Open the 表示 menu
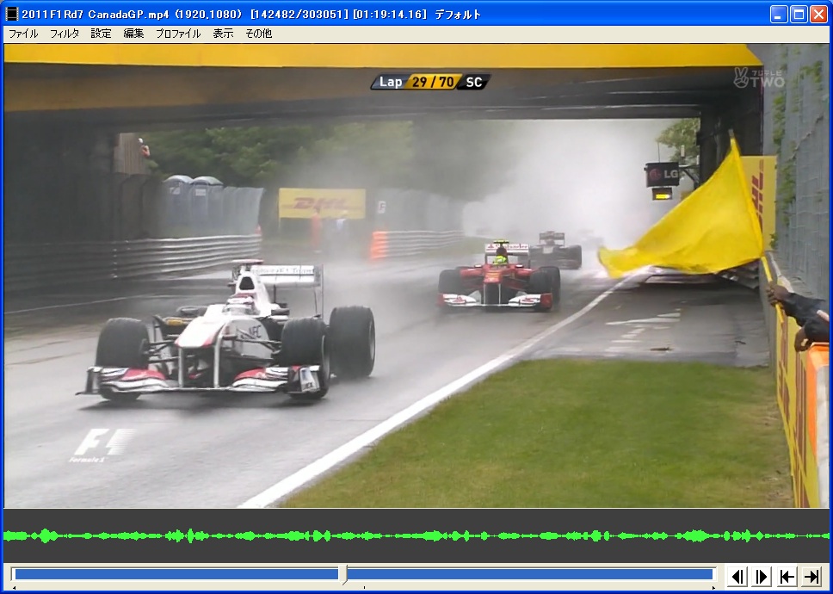833x594 pixels. point(223,34)
